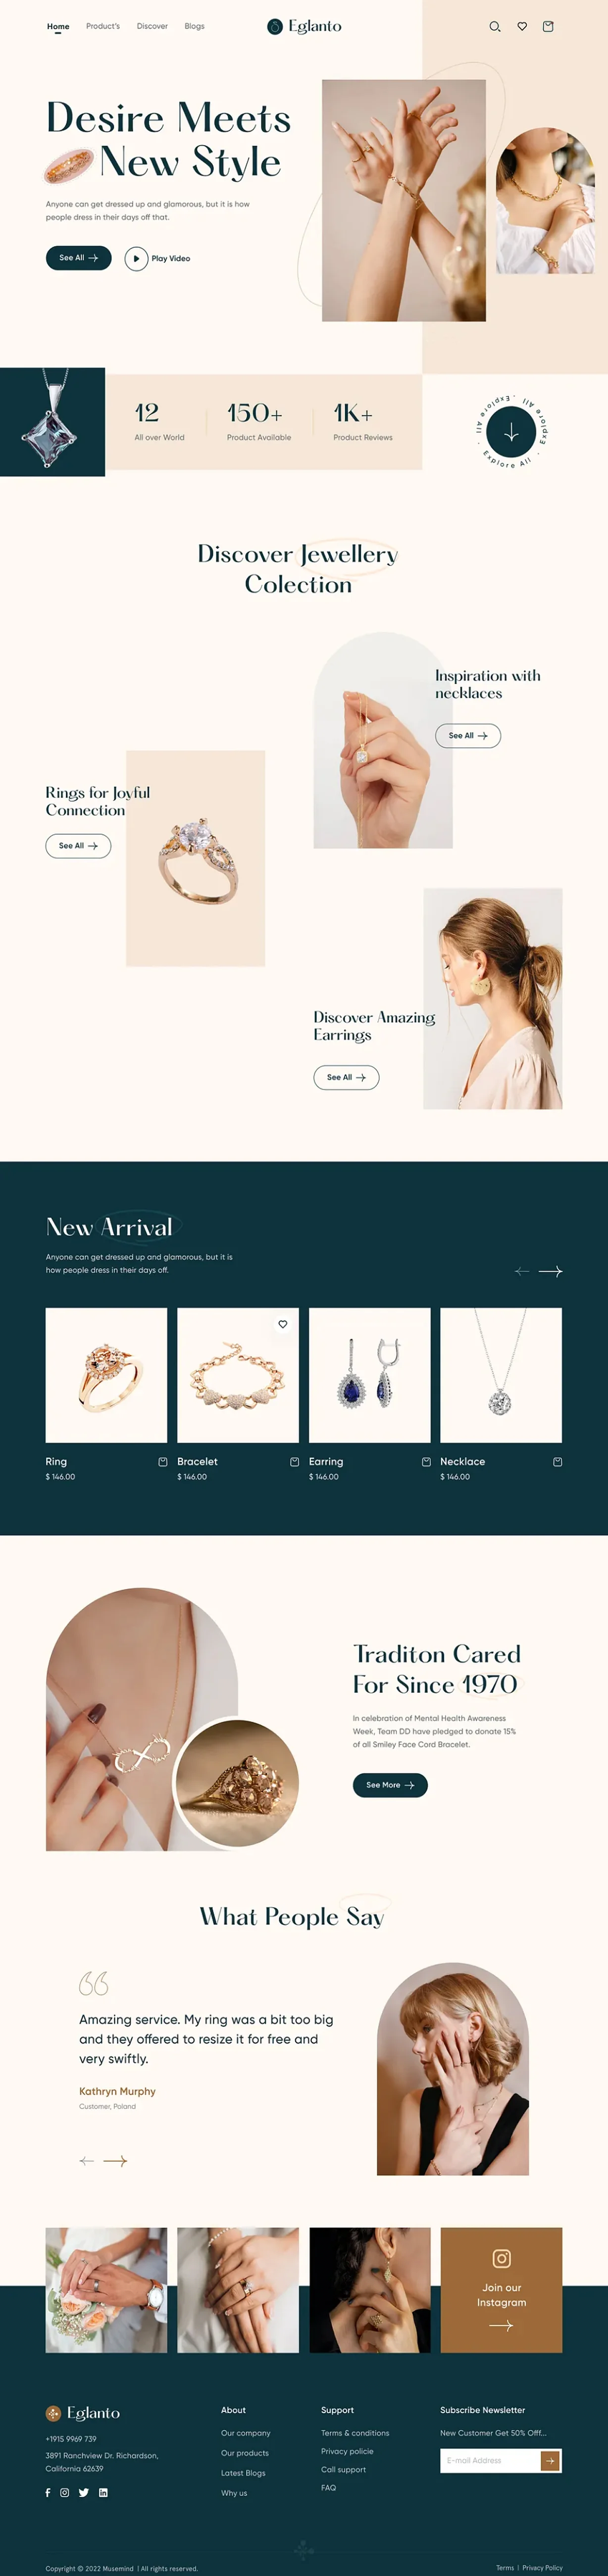Screen dimensions: 608x2576
Task: Open the Join our Instagram tile
Action: pyautogui.click(x=501, y=2290)
